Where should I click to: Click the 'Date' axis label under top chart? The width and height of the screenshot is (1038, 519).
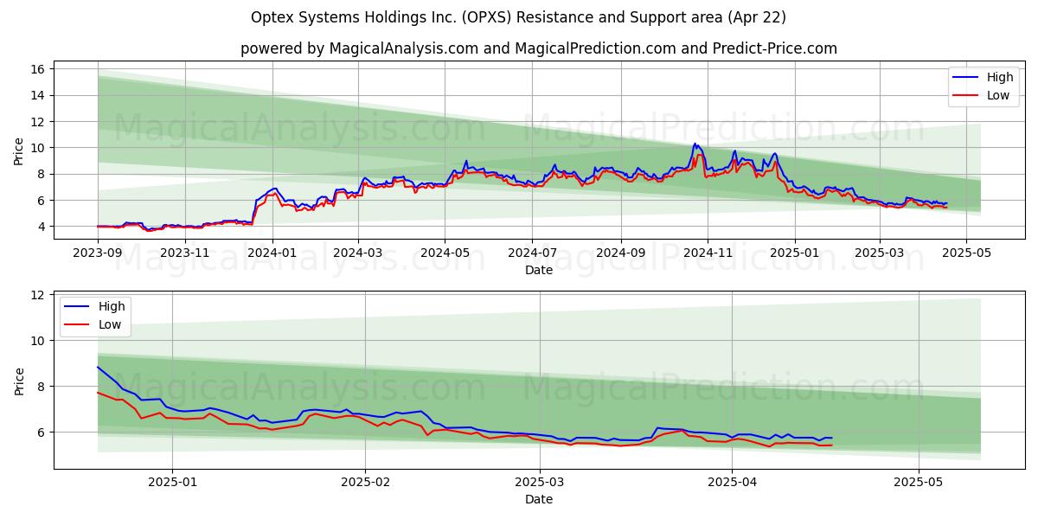[539, 270]
